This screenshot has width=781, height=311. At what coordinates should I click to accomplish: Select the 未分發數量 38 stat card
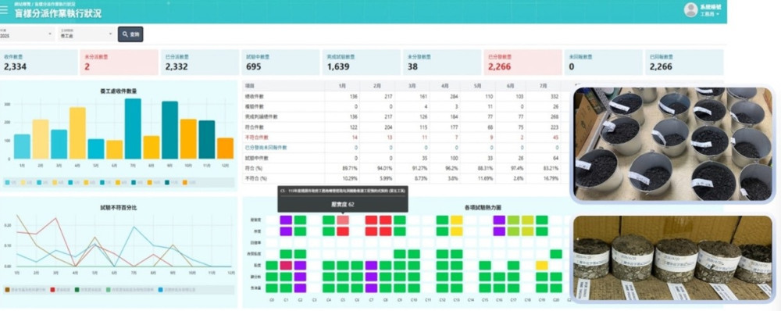coord(442,63)
